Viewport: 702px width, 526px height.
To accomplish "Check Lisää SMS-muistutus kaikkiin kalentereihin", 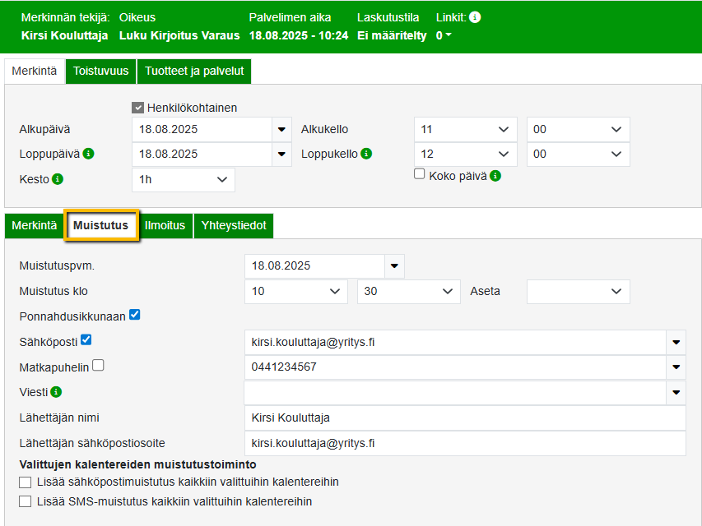I will click(26, 501).
